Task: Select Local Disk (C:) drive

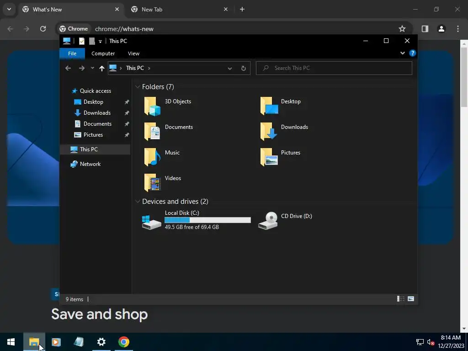Action: [x=197, y=220]
